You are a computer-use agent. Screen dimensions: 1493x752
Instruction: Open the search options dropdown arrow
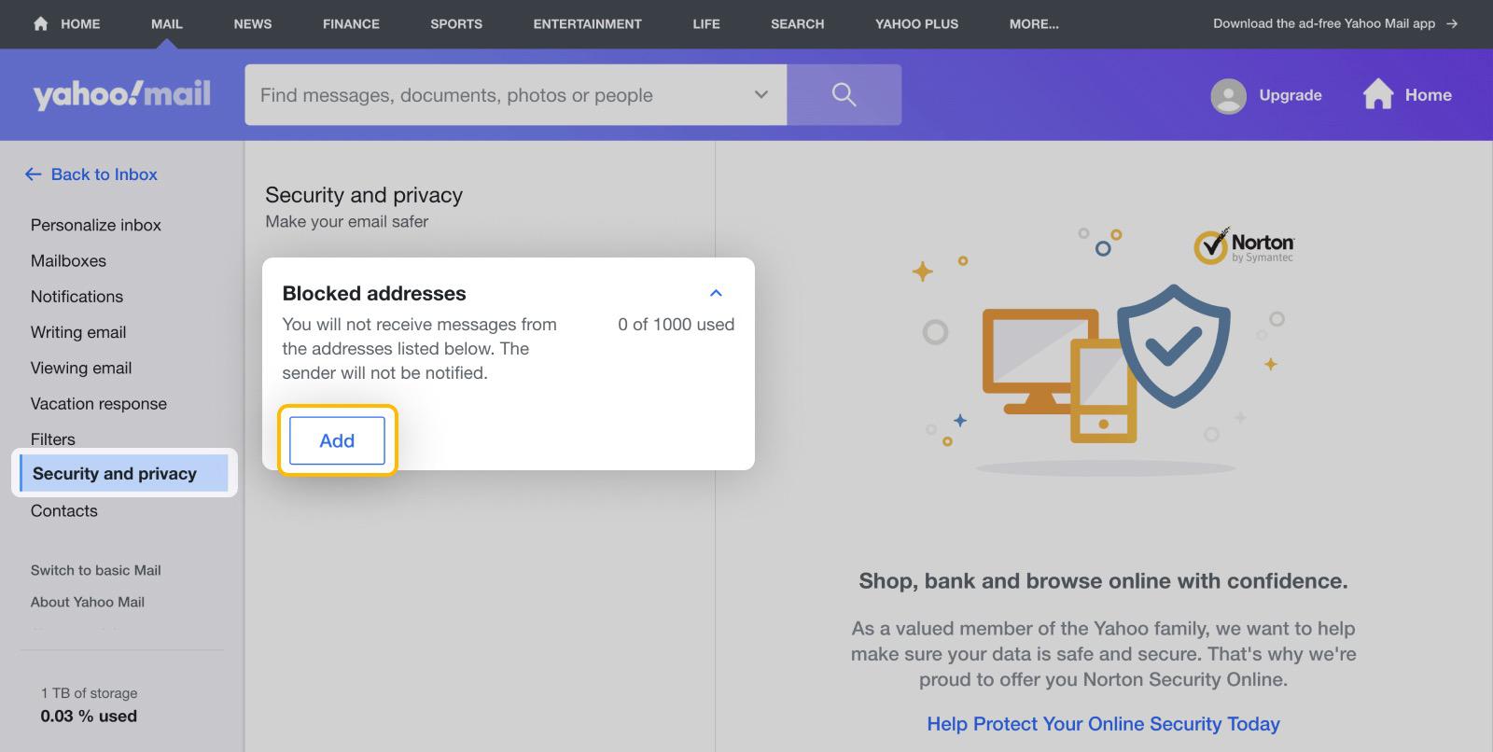pos(761,94)
